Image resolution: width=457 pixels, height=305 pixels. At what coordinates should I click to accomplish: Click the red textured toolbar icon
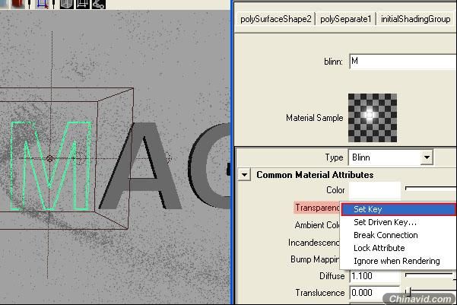point(17,4)
